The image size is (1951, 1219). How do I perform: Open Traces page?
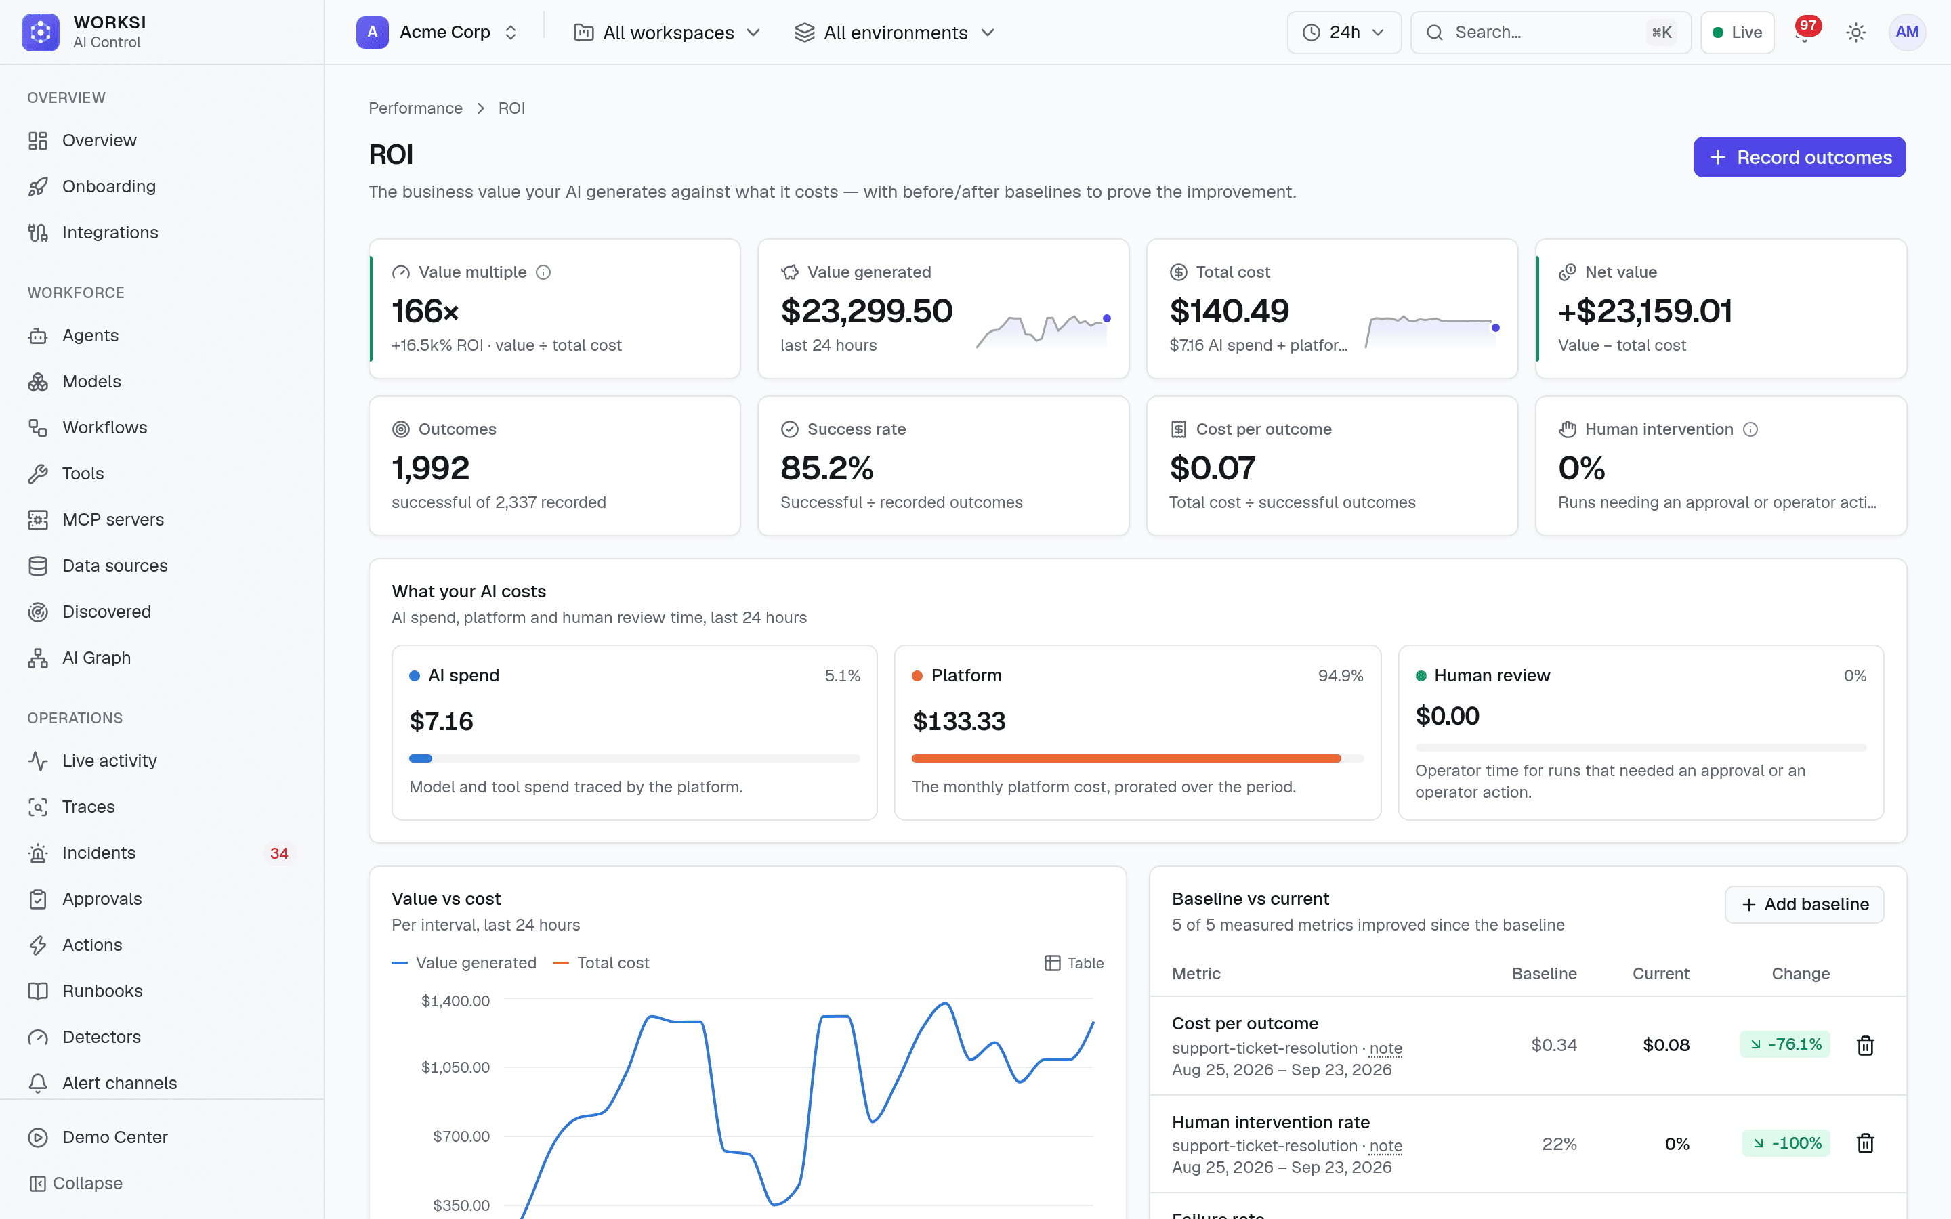pyautogui.click(x=161, y=806)
